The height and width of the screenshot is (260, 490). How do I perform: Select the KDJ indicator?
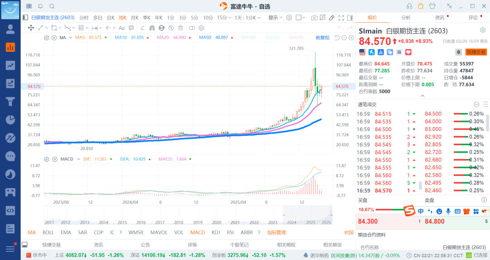[216, 232]
